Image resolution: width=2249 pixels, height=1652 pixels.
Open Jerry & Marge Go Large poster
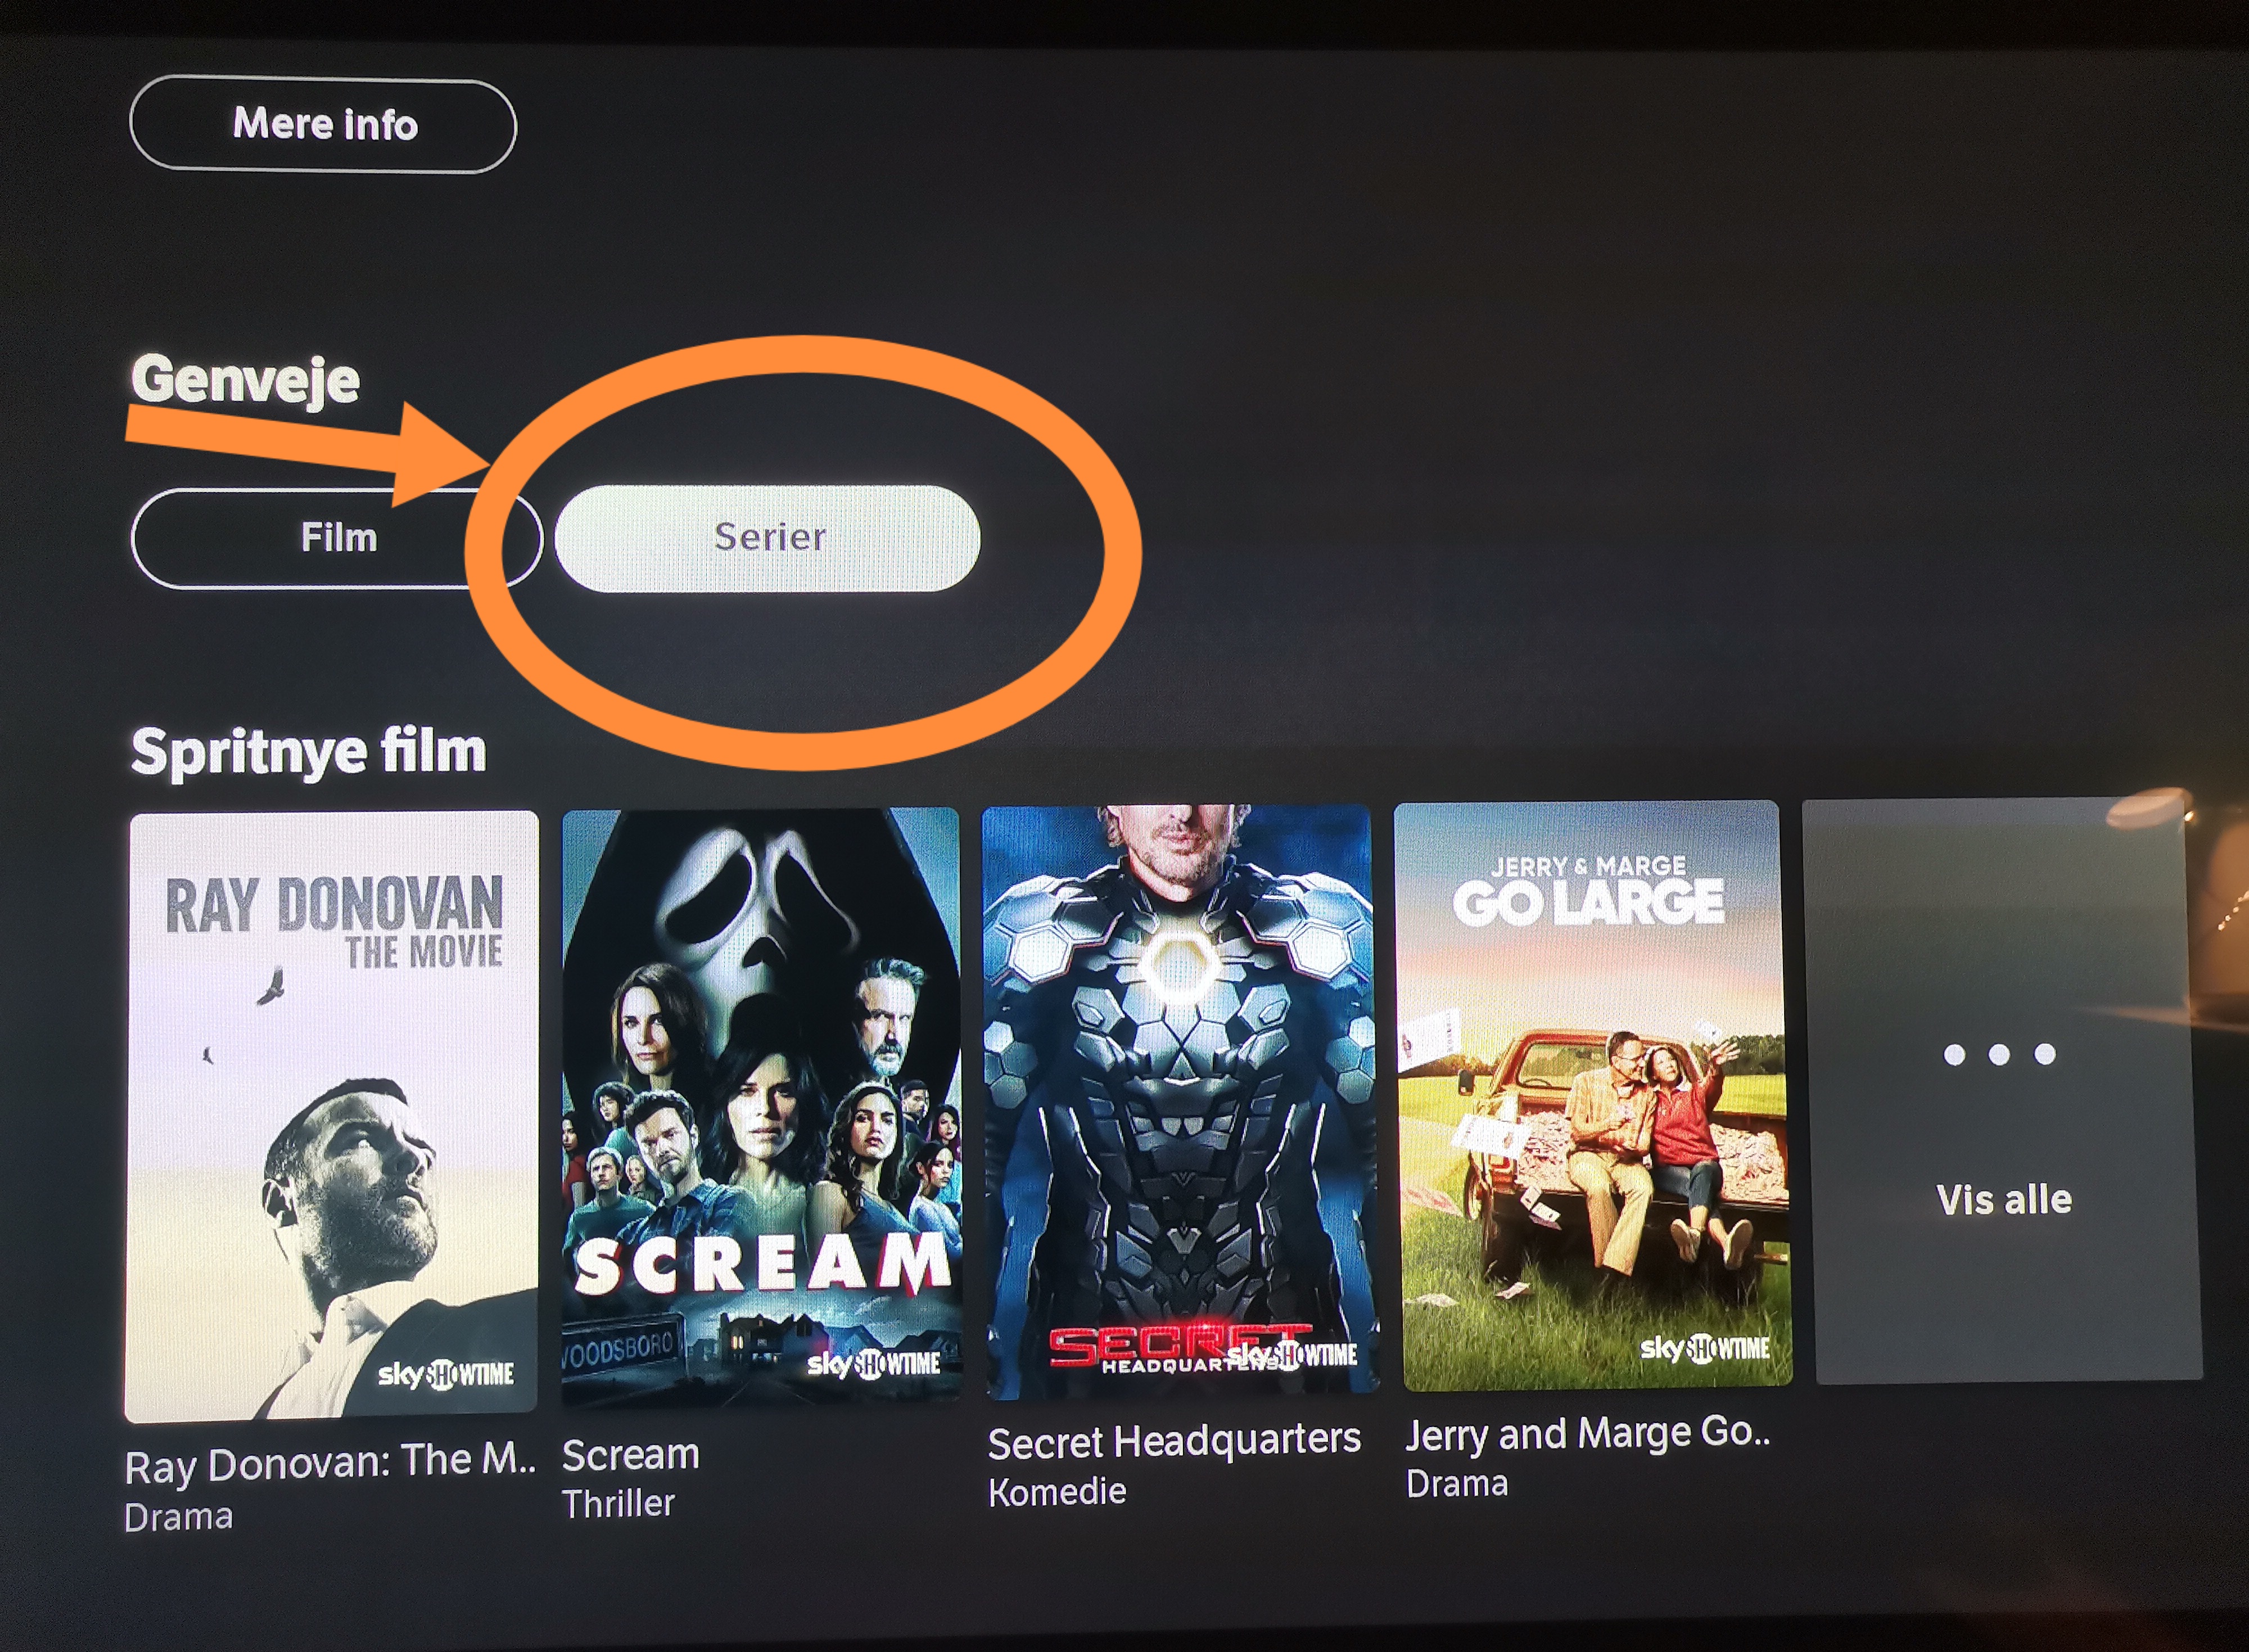(x=1592, y=1095)
